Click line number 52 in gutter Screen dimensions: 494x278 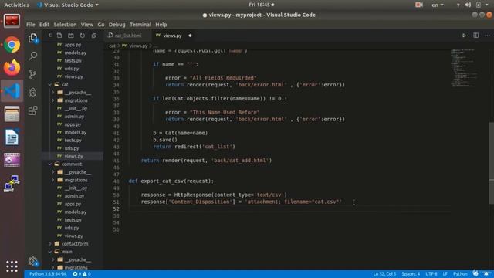click(x=117, y=209)
